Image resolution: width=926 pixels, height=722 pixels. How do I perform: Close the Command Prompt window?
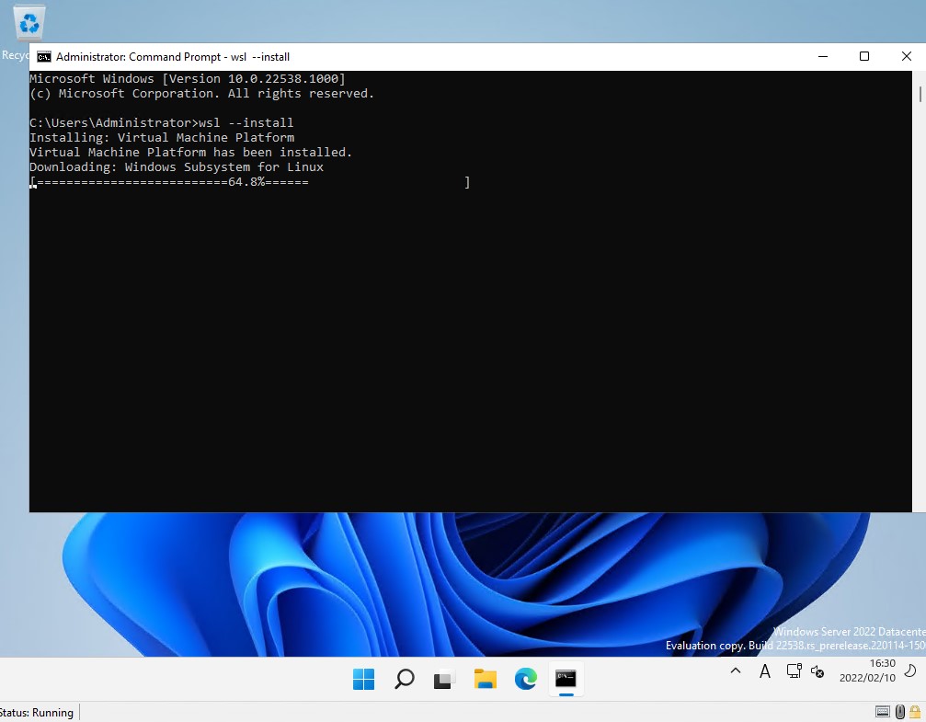pyautogui.click(x=906, y=57)
